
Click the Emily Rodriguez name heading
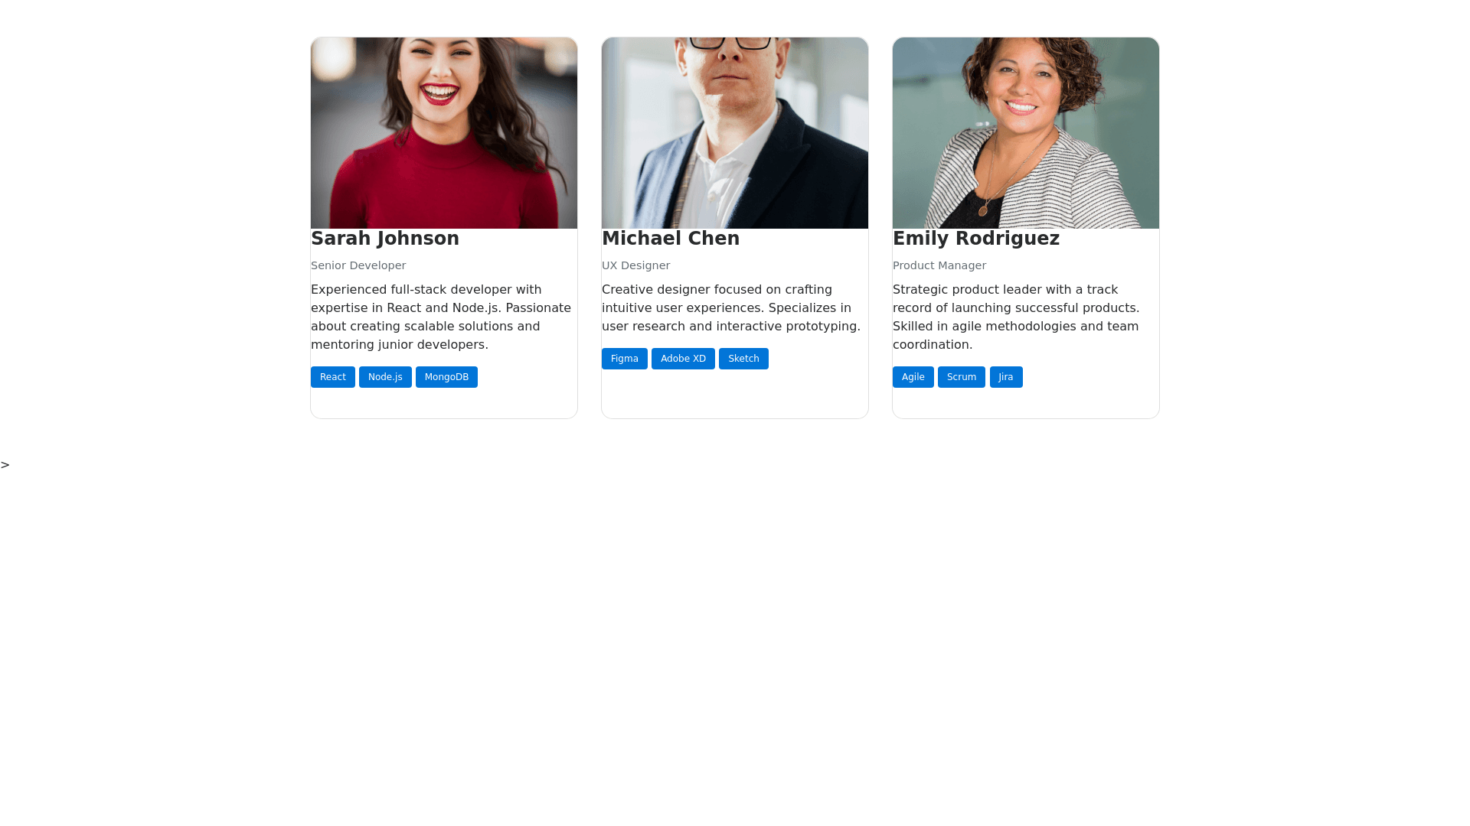[976, 239]
